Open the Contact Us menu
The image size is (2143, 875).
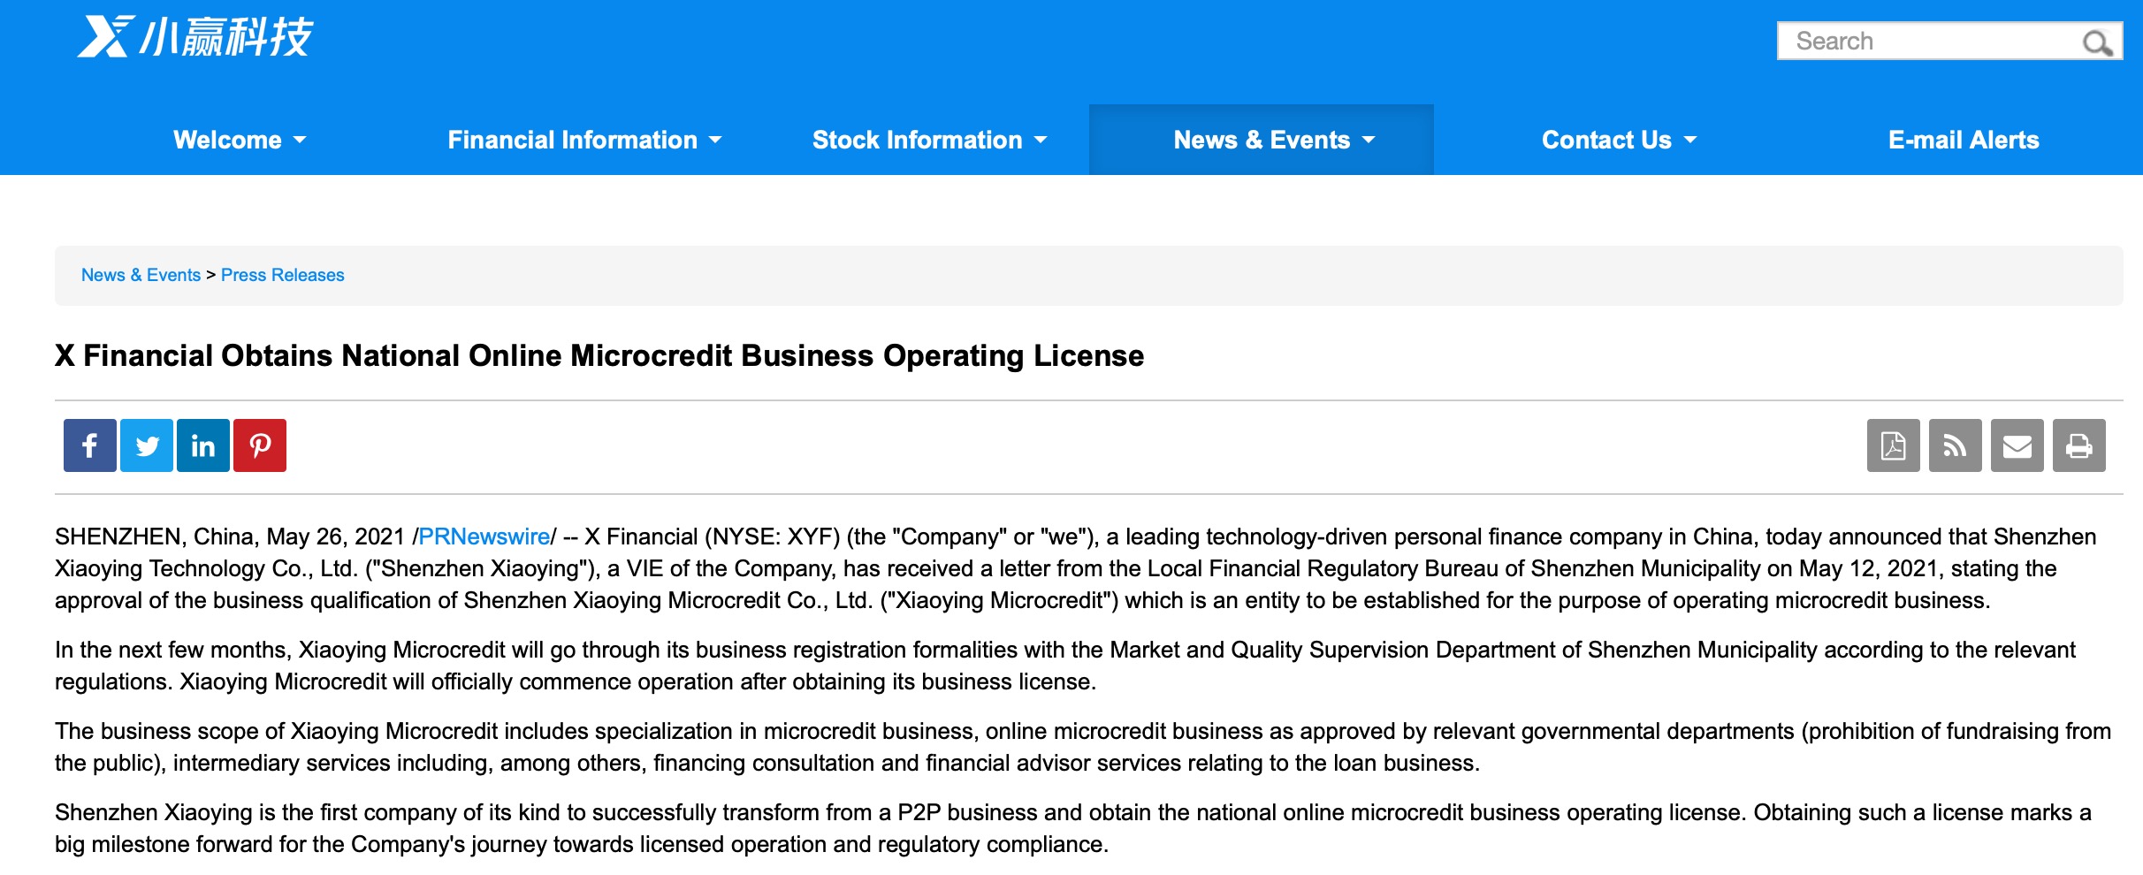click(x=1619, y=140)
